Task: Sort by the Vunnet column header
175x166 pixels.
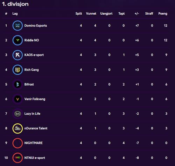Action: tap(91, 14)
